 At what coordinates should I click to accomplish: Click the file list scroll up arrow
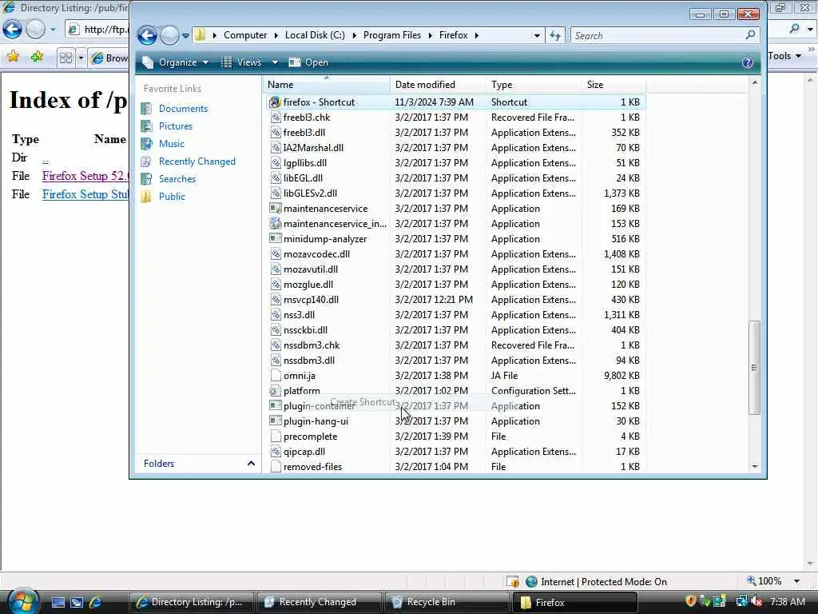(x=754, y=82)
